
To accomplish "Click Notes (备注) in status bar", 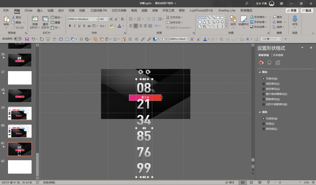I will [230, 182].
